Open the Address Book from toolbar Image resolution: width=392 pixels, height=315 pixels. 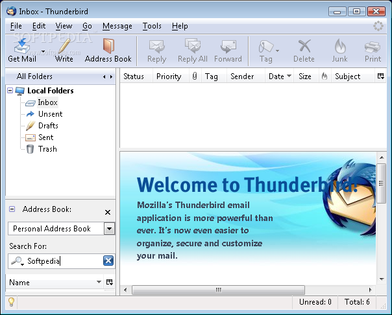coord(108,51)
